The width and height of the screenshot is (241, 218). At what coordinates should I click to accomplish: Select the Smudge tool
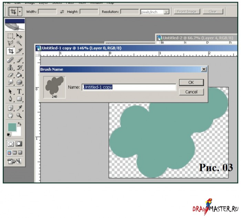point(10,83)
